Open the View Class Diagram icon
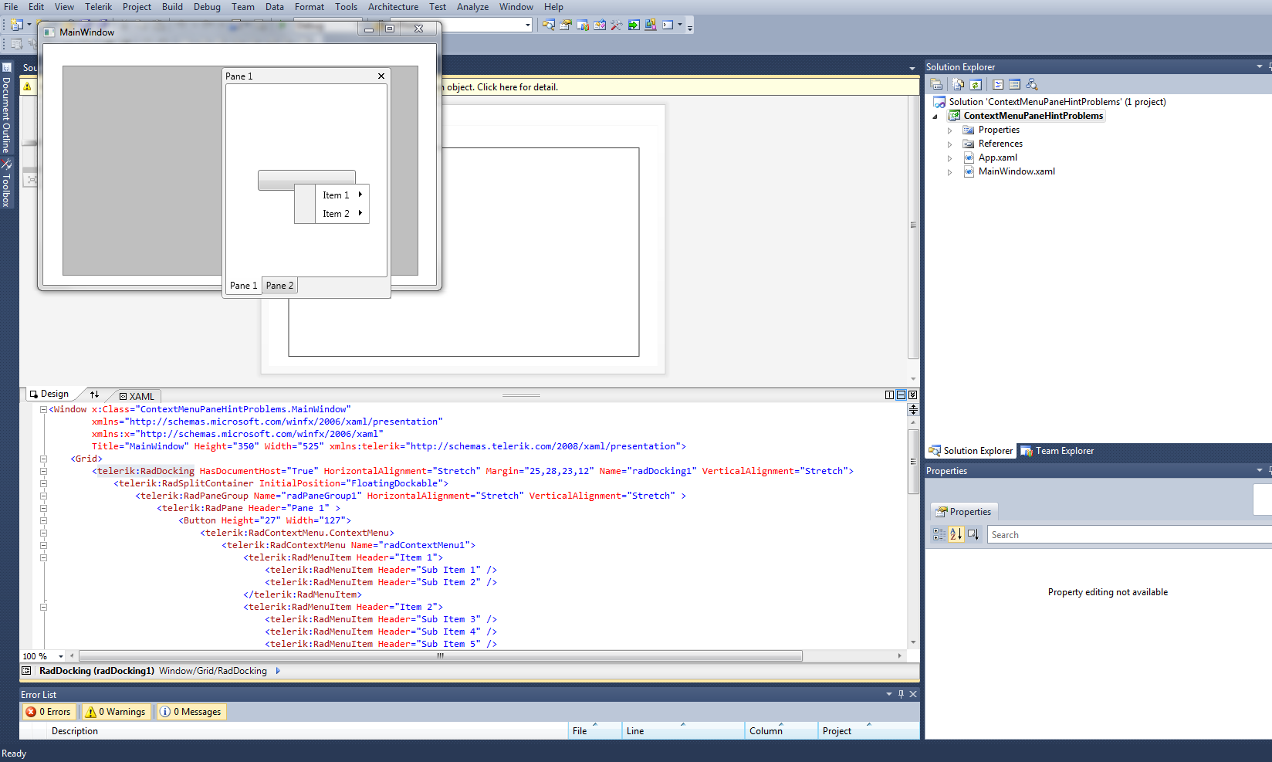Image resolution: width=1272 pixels, height=762 pixels. coord(1032,85)
